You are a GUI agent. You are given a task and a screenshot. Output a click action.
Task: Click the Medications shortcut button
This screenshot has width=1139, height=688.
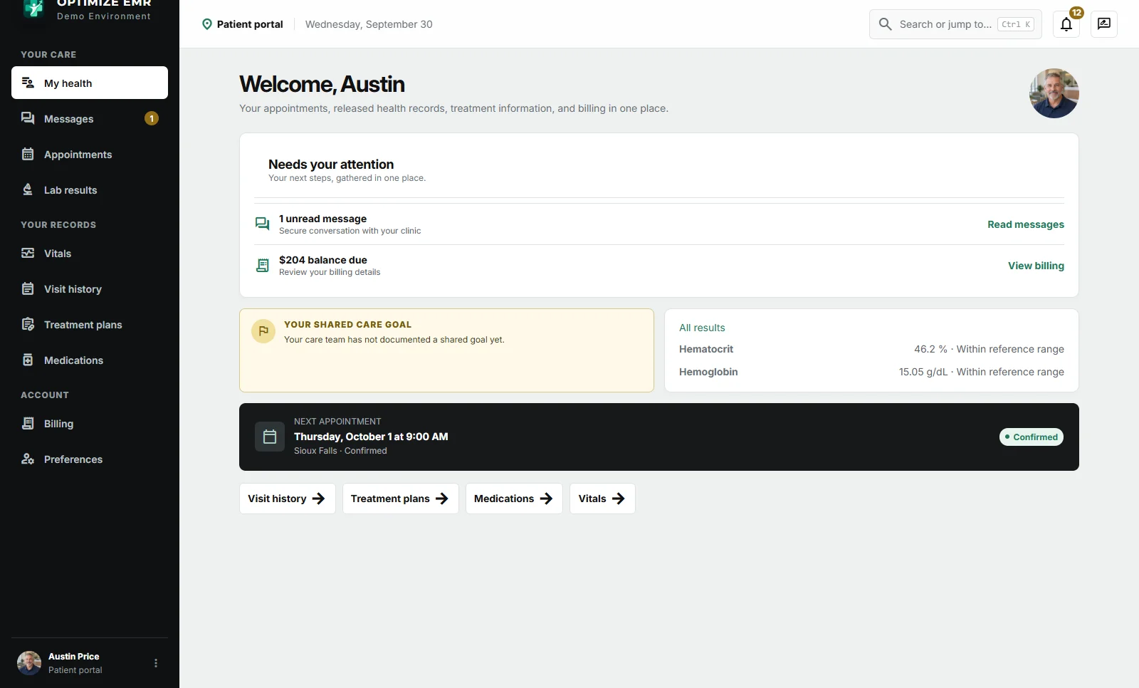[514, 499]
